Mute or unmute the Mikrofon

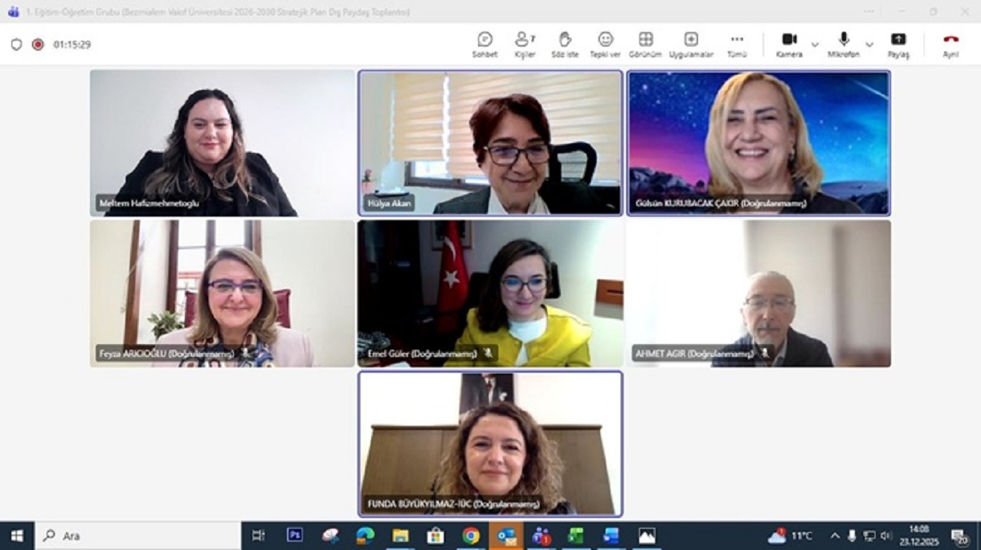click(x=844, y=43)
